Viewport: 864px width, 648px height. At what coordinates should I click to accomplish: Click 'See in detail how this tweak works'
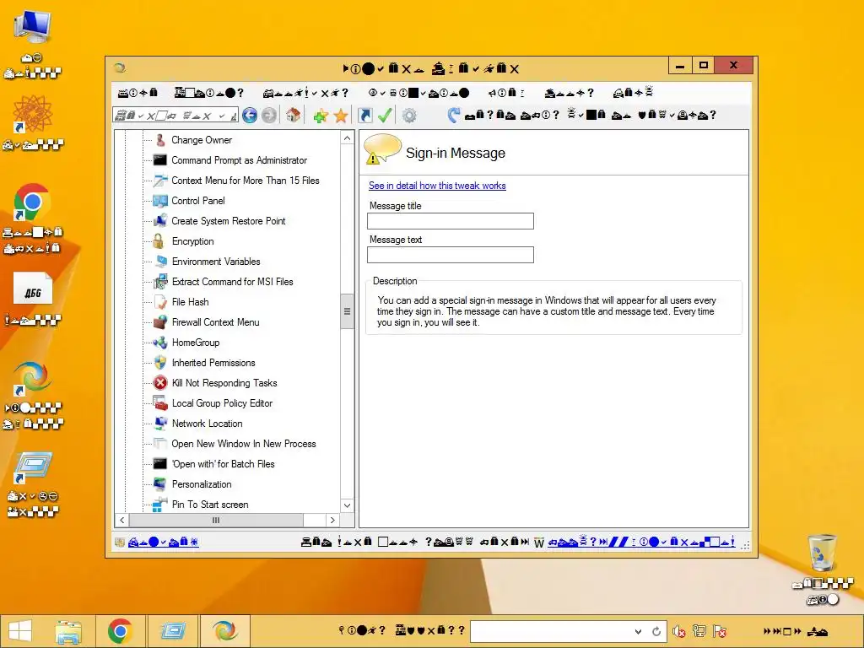pyautogui.click(x=437, y=186)
